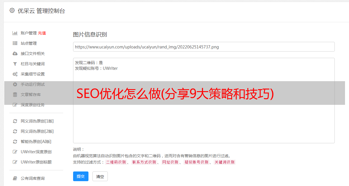The width and height of the screenshot is (349, 186).
Task: Click the 发现疑似账号：UWriter result line
Action: coord(96,68)
